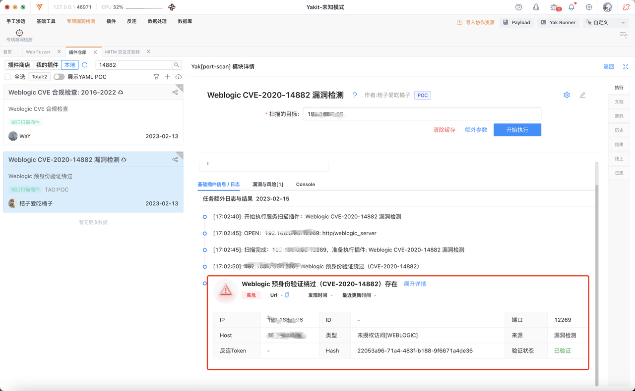
Task: Select the 插件商店 source option
Action: point(19,65)
